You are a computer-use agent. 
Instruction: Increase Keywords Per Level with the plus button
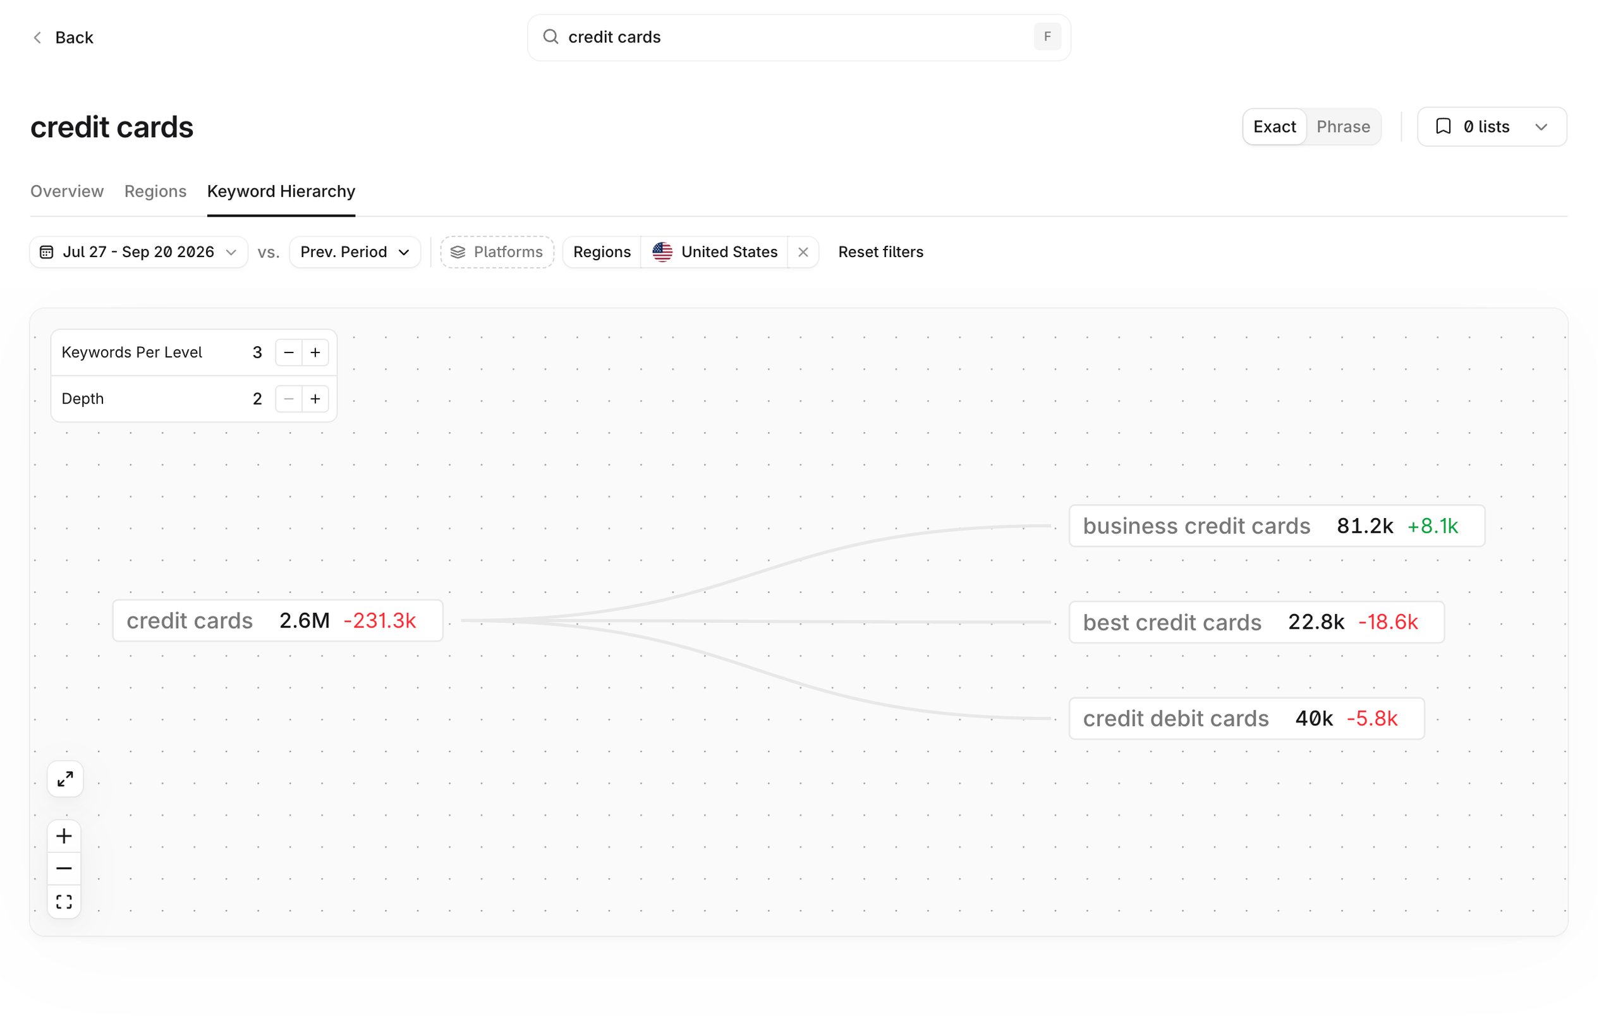(x=315, y=353)
